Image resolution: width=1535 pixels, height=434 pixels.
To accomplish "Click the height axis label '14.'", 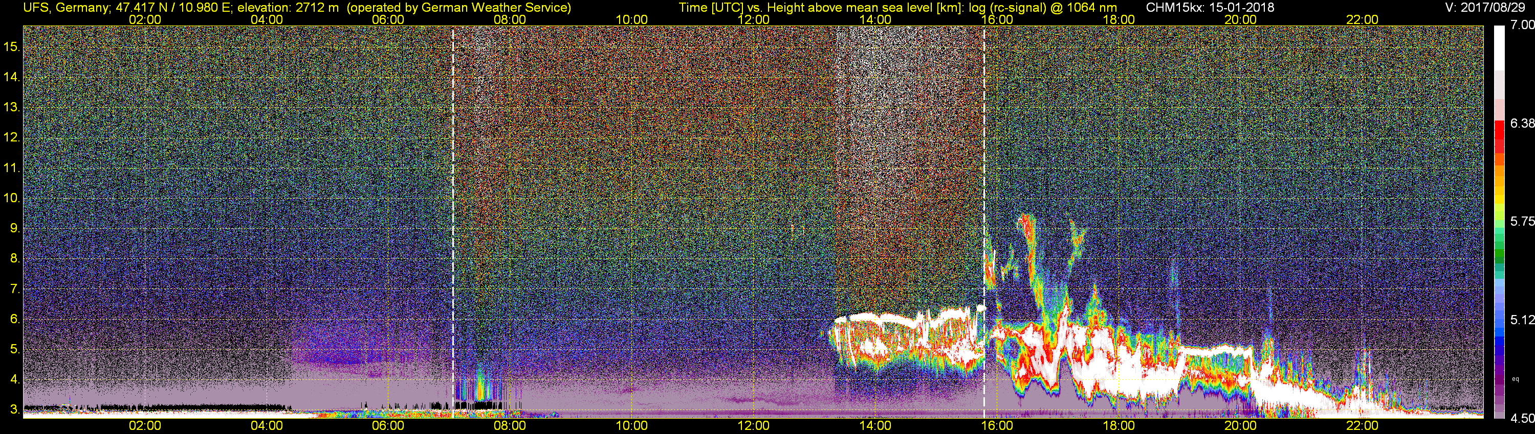I will click(x=12, y=77).
